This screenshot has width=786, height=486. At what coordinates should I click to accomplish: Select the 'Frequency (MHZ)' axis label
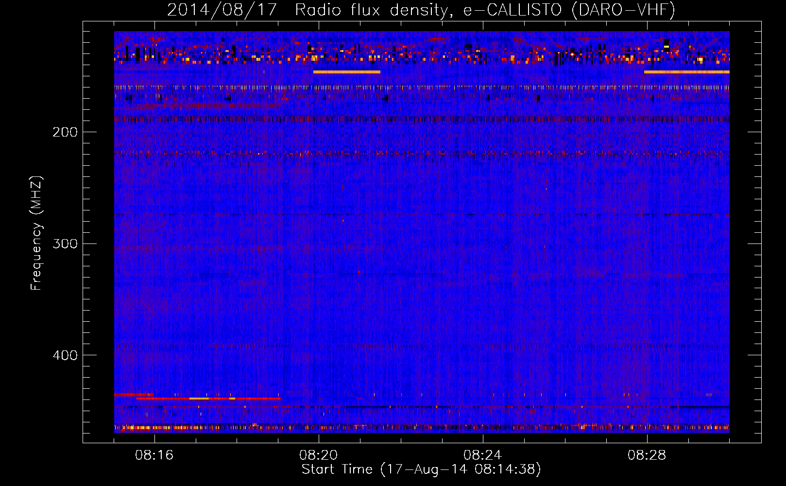pos(36,233)
